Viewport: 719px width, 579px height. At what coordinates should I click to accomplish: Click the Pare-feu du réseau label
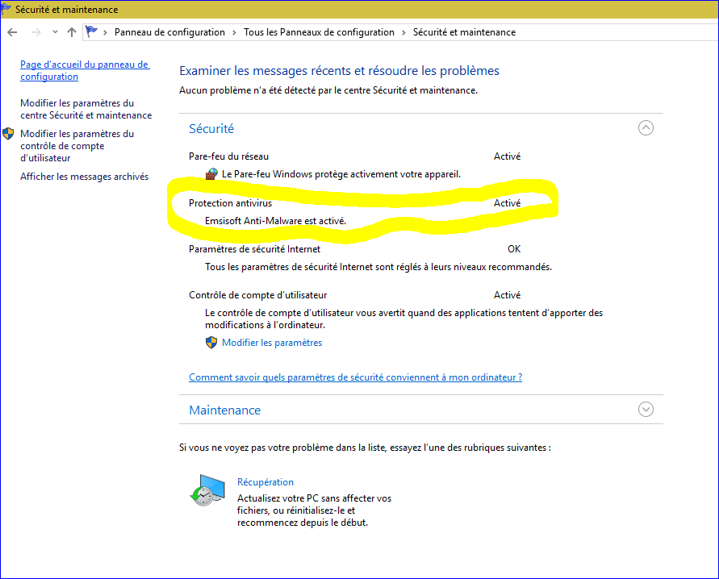(229, 156)
